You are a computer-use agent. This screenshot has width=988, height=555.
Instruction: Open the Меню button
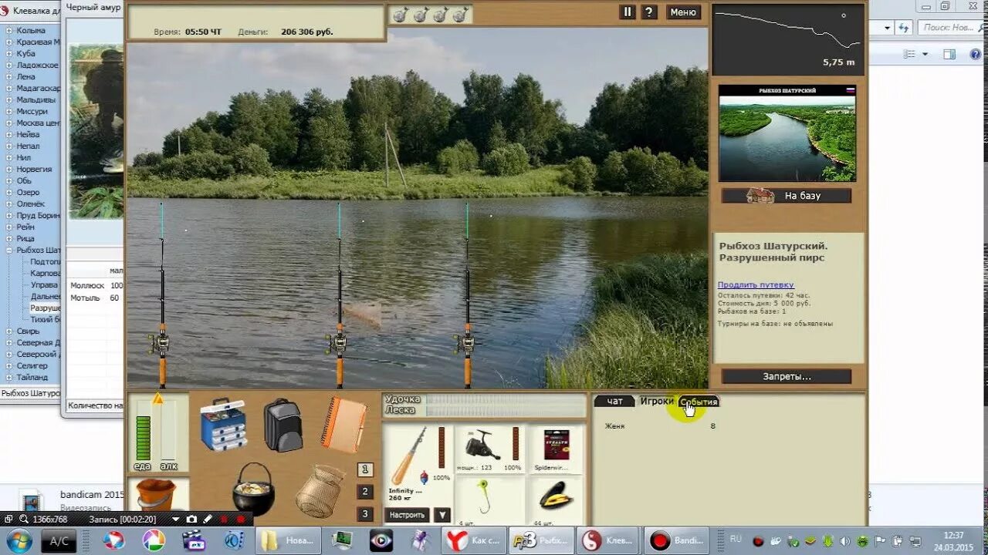coord(683,12)
